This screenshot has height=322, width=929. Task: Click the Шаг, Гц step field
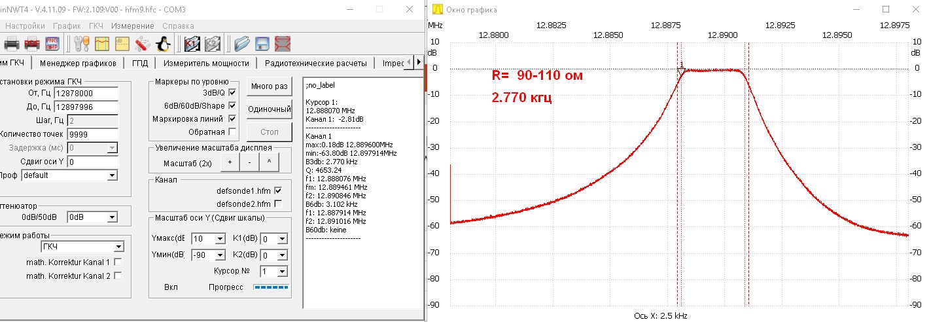92,120
